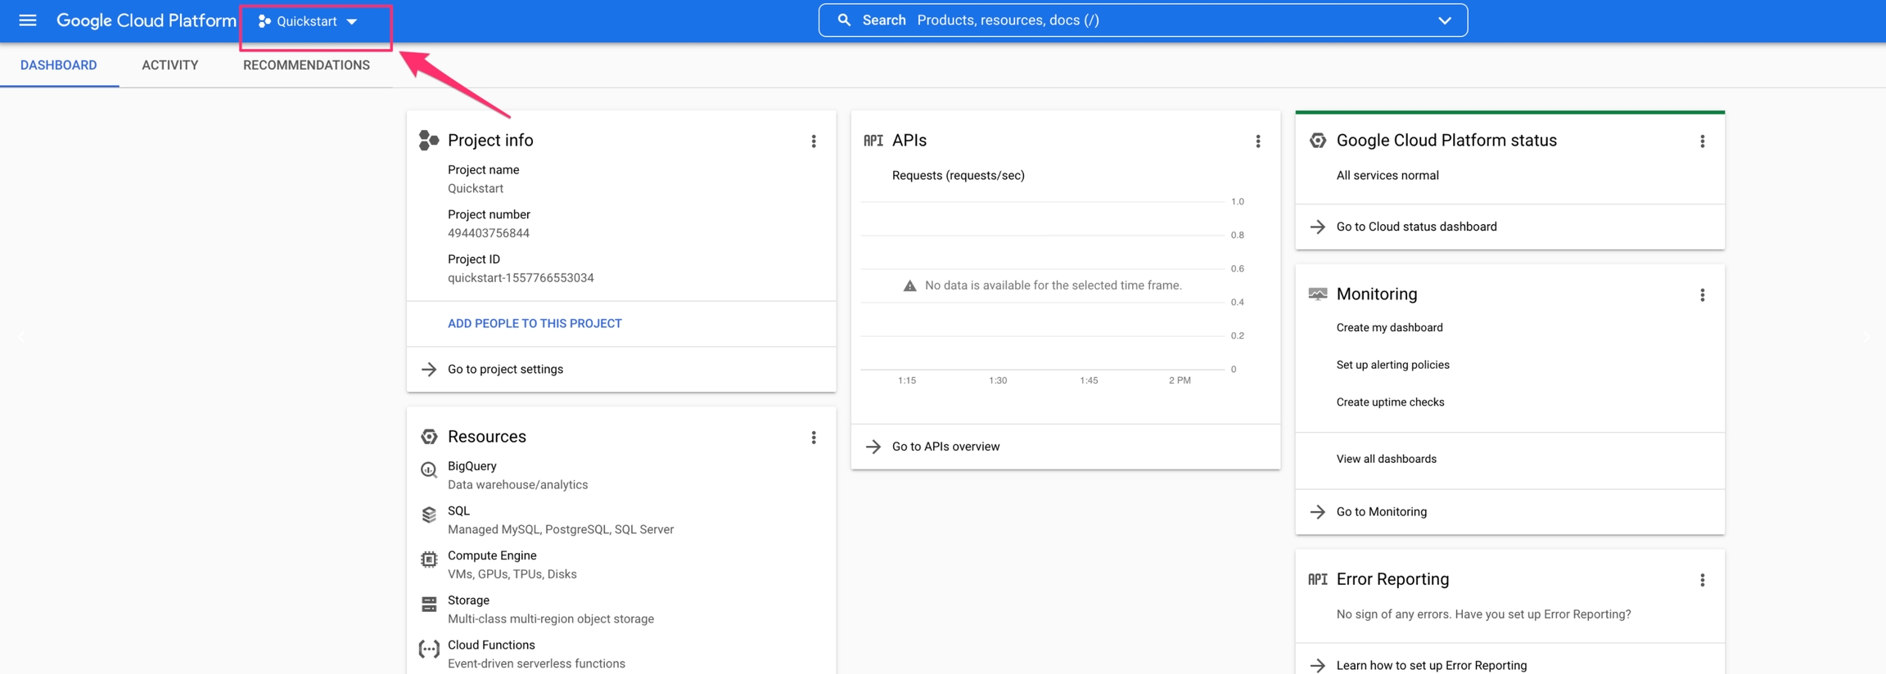This screenshot has height=674, width=1886.
Task: Open Google Cloud Platform status card menu
Action: [1702, 142]
